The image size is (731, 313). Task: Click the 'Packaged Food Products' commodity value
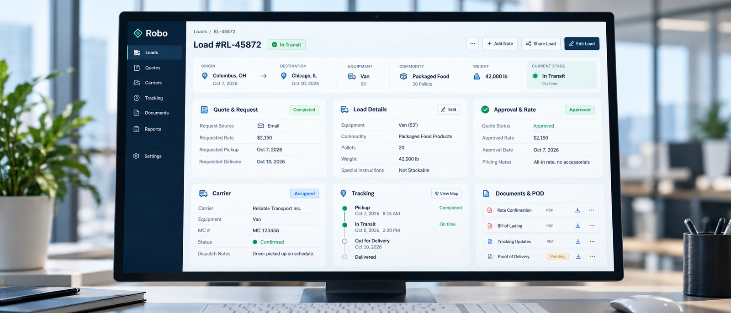click(x=425, y=136)
